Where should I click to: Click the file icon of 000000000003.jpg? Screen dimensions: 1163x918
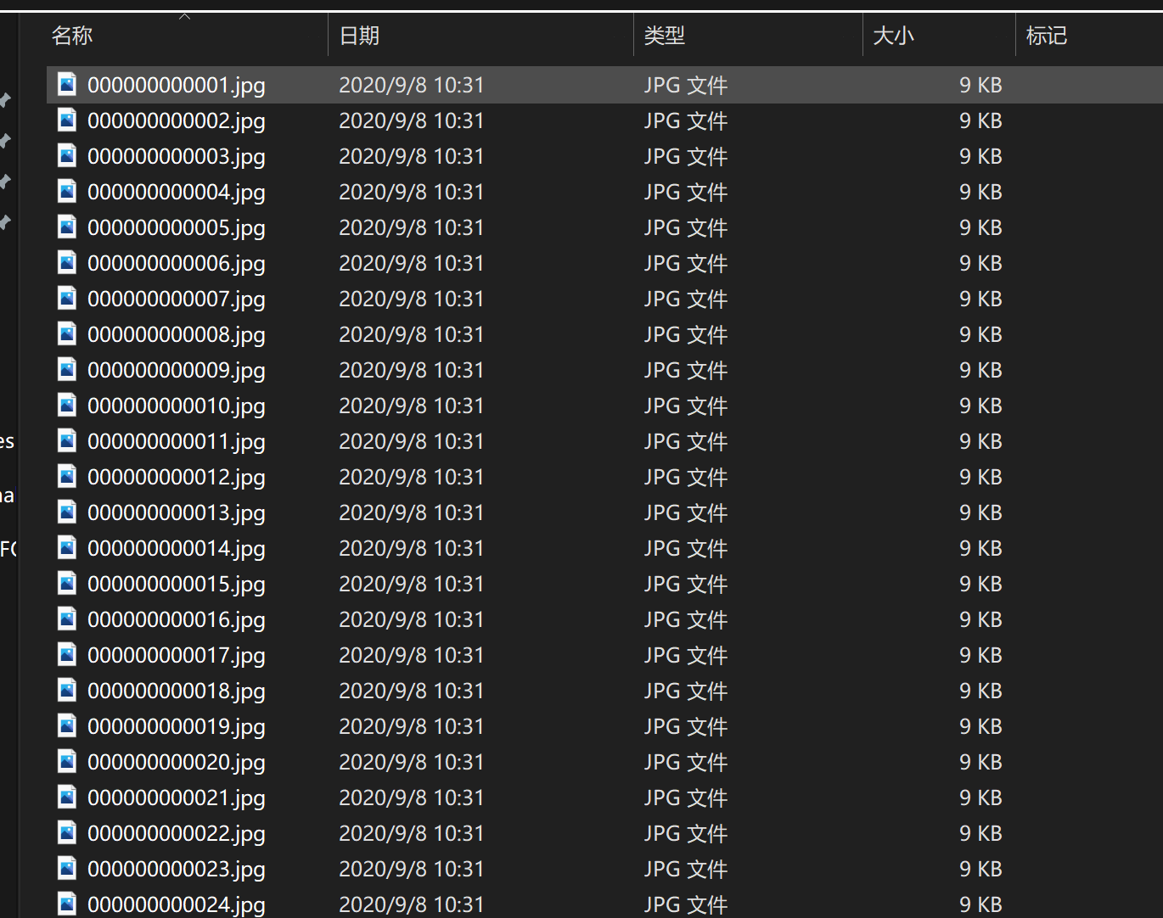67,155
